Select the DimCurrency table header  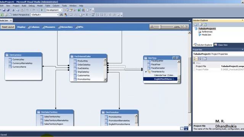[23, 55]
